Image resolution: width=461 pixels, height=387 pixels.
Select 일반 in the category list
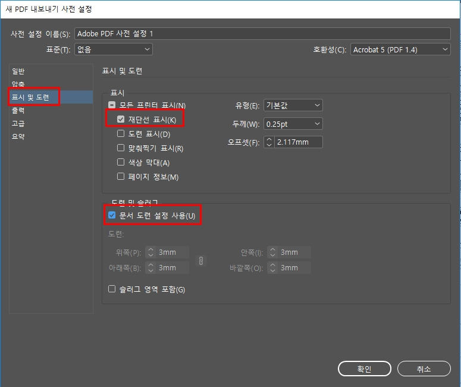point(51,71)
